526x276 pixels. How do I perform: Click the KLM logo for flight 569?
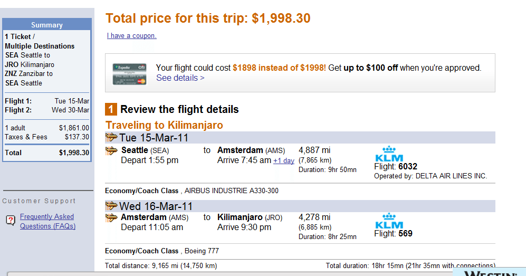pyautogui.click(x=389, y=221)
